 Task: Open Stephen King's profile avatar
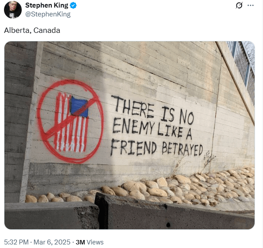click(13, 9)
